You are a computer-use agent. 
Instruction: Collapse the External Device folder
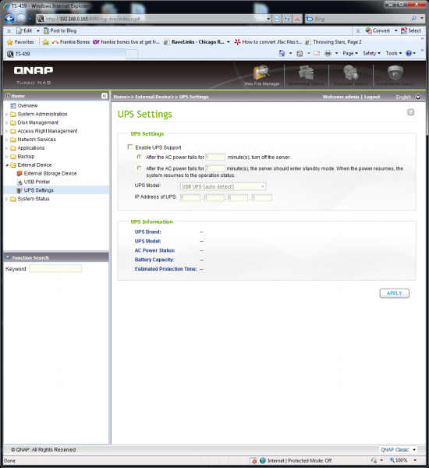(6, 165)
